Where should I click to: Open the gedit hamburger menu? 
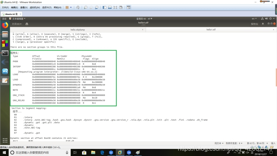coord(263,24)
